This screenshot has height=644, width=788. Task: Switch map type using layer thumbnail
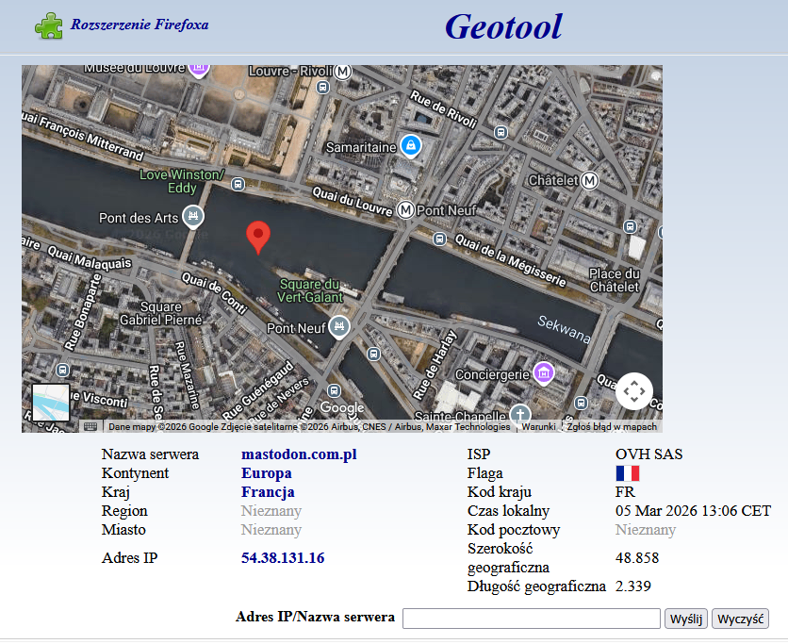[51, 402]
